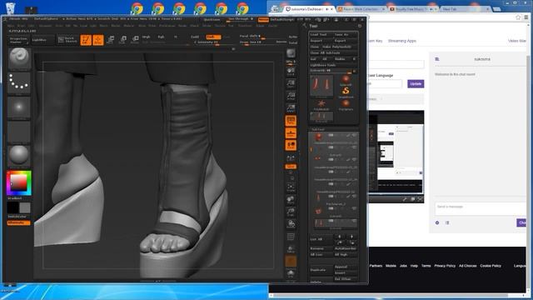Select the SimpleBrush tool icon

[x=346, y=91]
